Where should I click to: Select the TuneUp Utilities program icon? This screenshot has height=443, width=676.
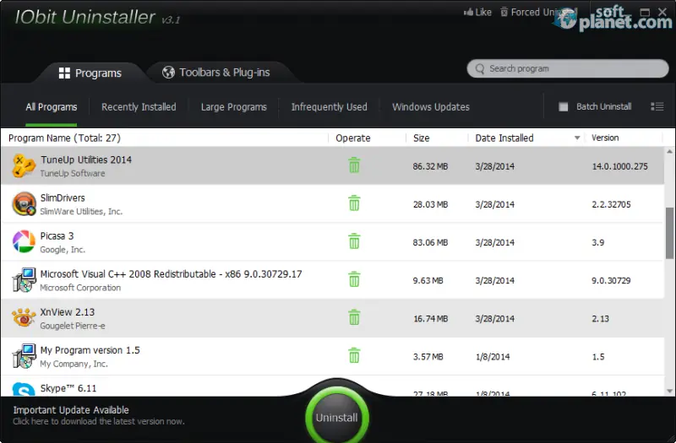(24, 165)
